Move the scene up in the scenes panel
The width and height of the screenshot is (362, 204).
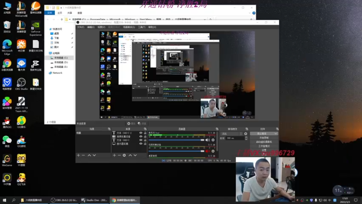[x=89, y=155]
